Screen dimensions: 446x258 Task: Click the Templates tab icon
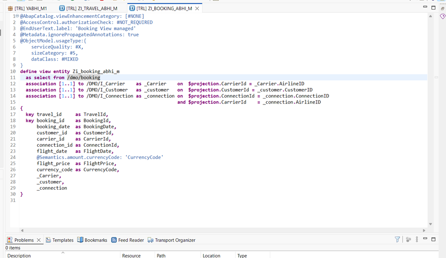pyautogui.click(x=48, y=240)
